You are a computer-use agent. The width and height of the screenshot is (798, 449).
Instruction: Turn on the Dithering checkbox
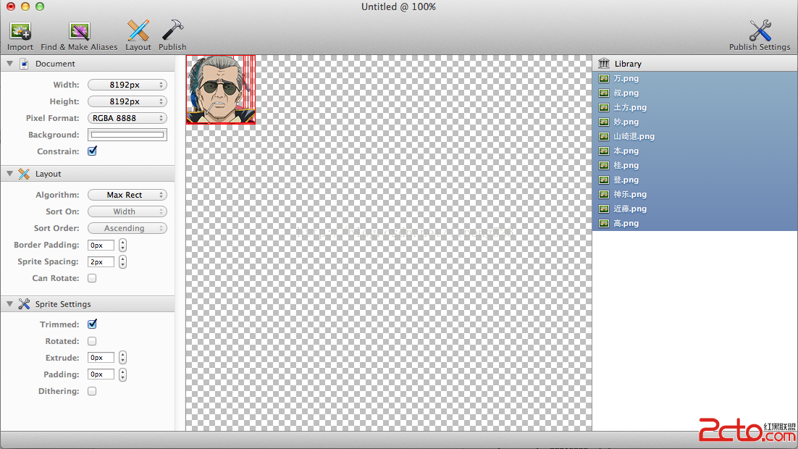coord(92,391)
